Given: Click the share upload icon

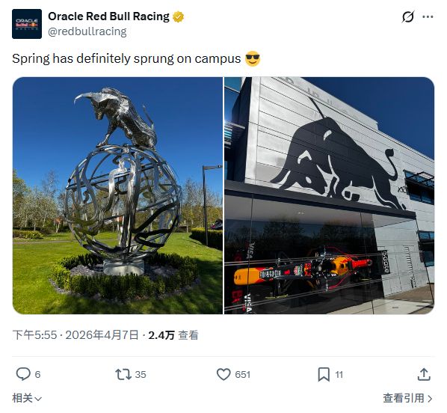Looking at the screenshot, I should [x=424, y=374].
